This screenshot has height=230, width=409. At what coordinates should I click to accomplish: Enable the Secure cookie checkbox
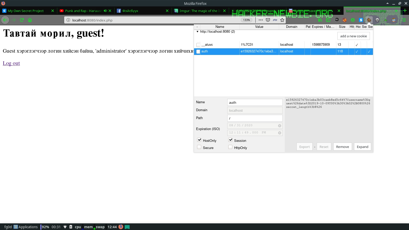(199, 147)
